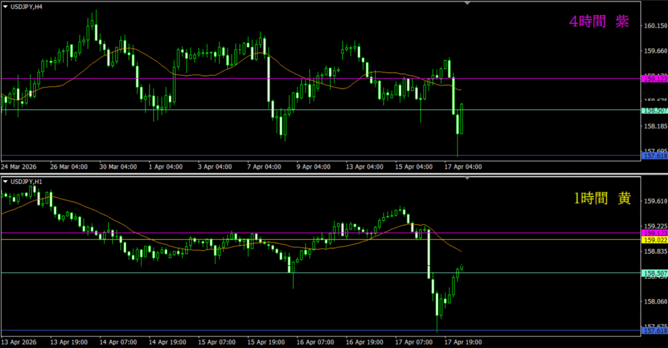The image size is (668, 348).
Task: Select the magenta '4時間 紫' text label
Action: [x=599, y=22]
